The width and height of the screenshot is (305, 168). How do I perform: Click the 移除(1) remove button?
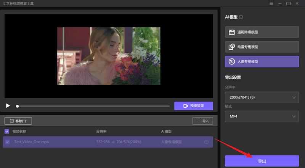click(x=18, y=121)
